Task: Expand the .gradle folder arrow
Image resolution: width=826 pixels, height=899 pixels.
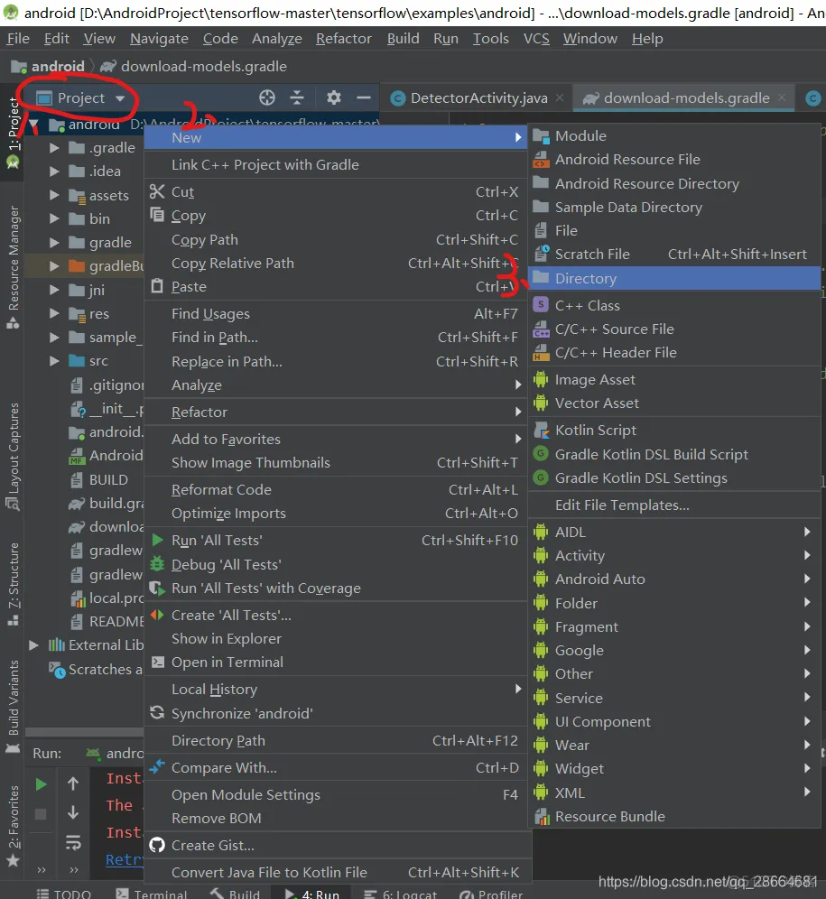Action: pyautogui.click(x=54, y=148)
